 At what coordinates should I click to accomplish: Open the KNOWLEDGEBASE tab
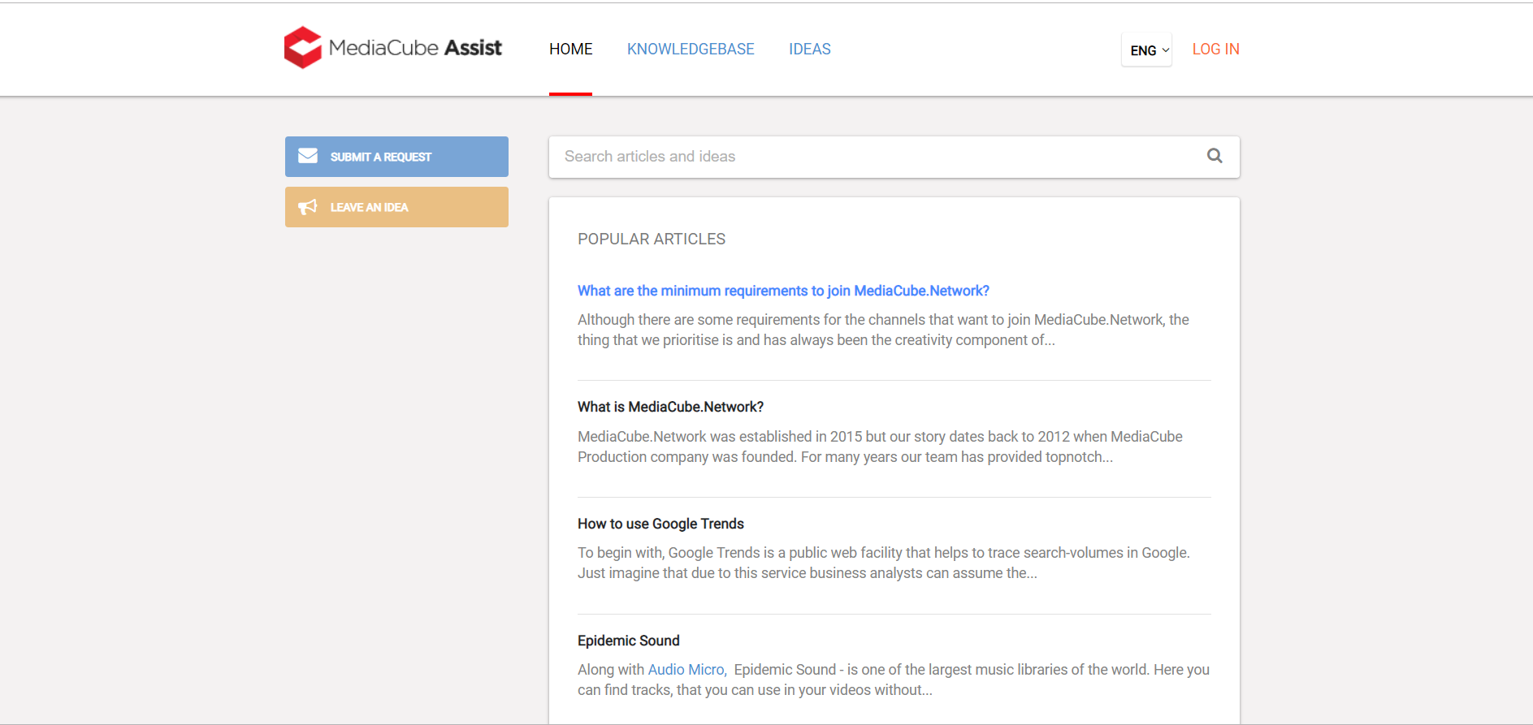click(691, 49)
